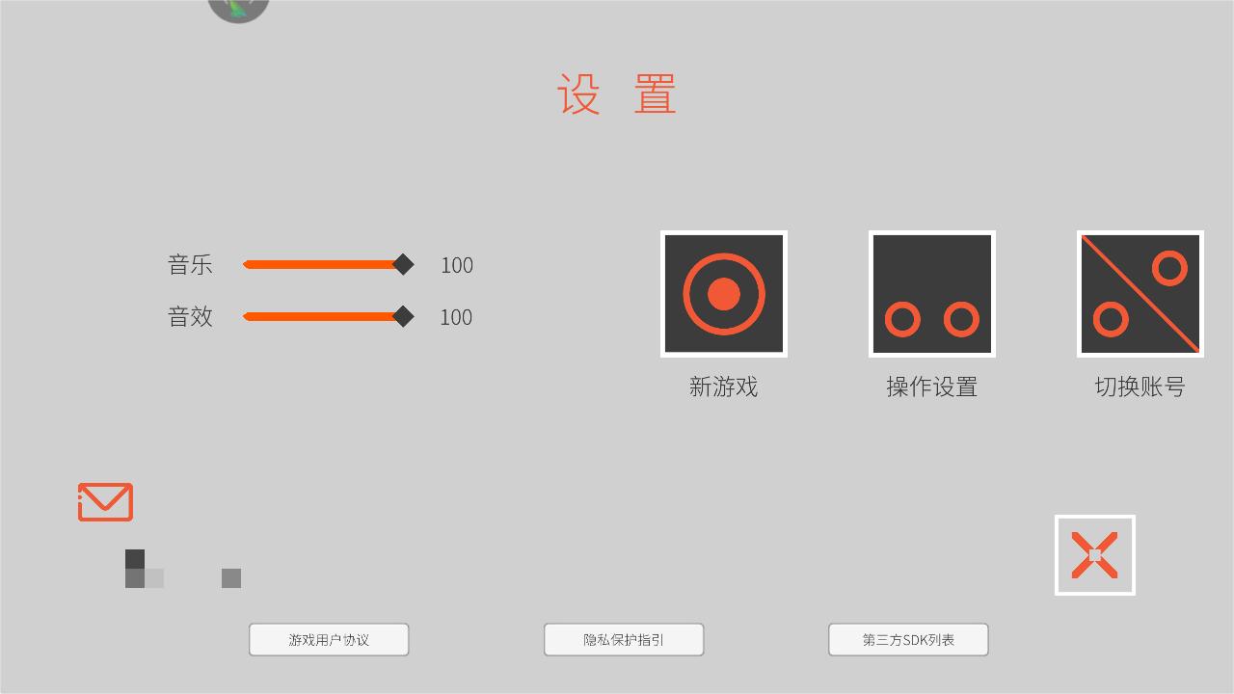Open the 隐私保护指引 button
1234x694 pixels.
[624, 640]
